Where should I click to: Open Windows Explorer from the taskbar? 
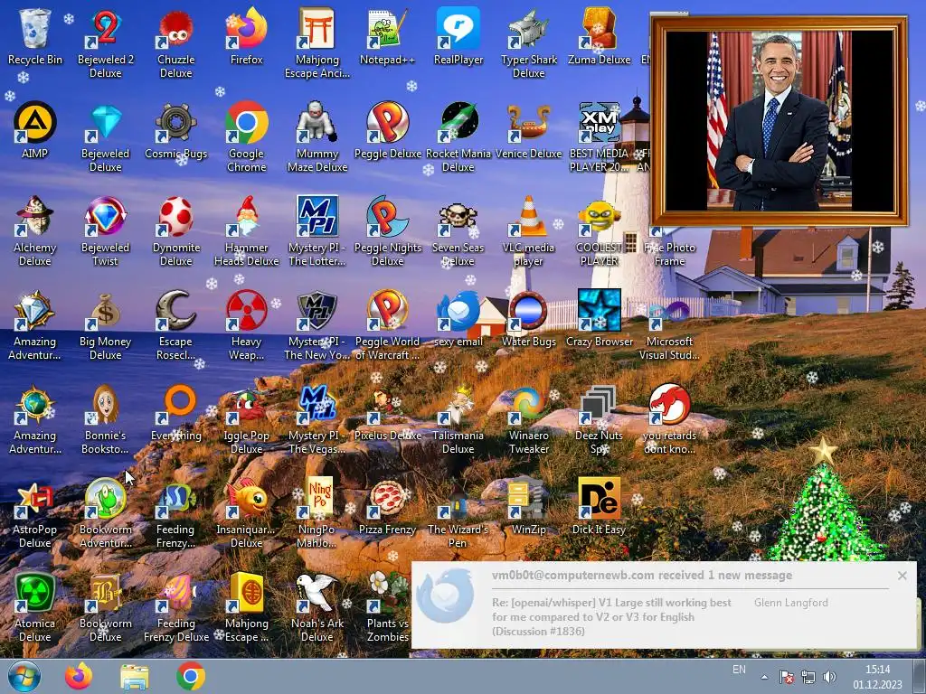pos(135,676)
